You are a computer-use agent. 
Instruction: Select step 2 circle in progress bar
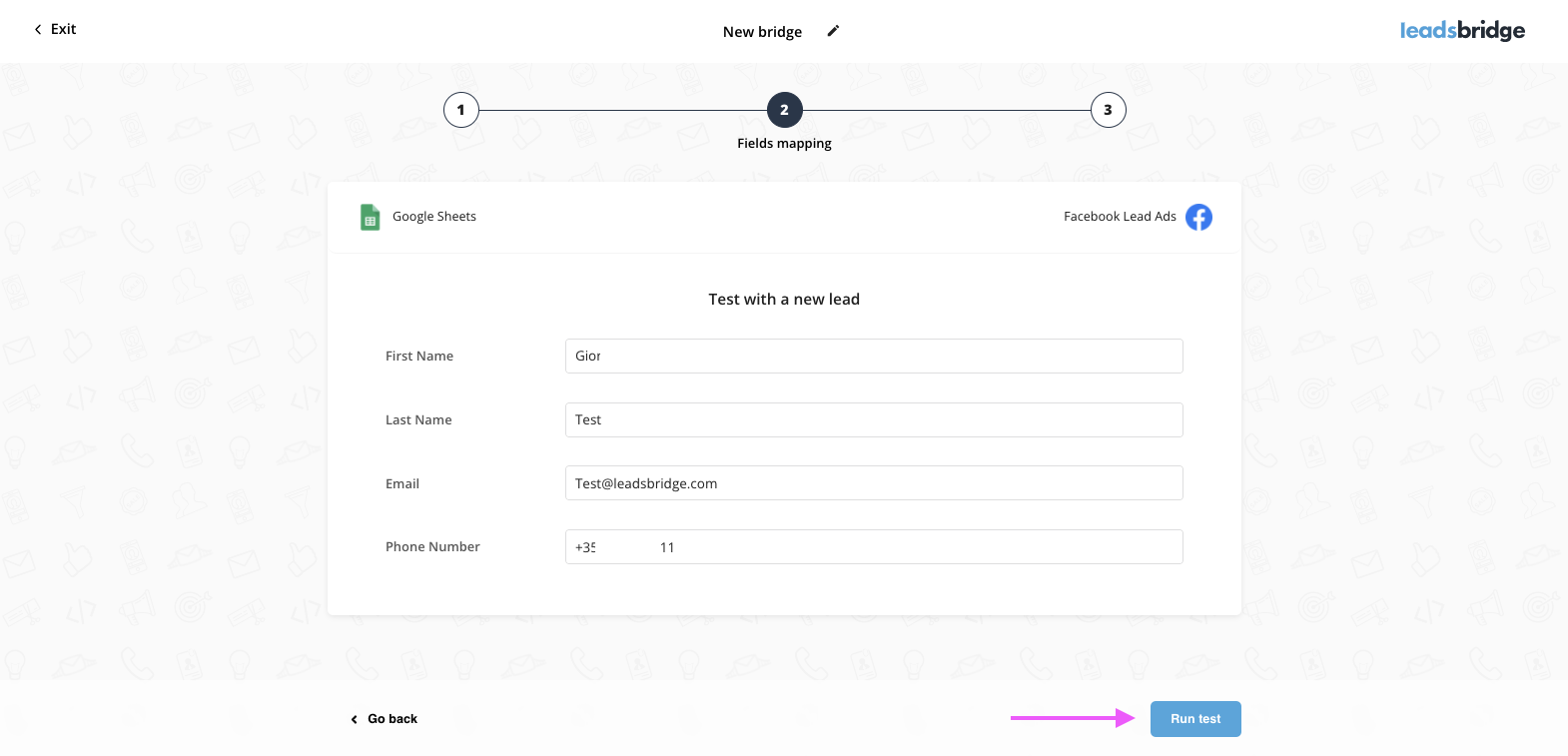784,110
